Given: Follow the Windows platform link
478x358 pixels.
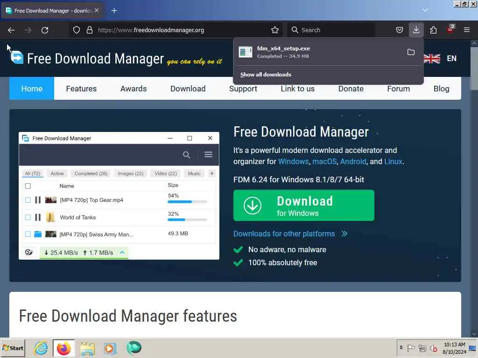Looking at the screenshot, I should click(x=293, y=161).
